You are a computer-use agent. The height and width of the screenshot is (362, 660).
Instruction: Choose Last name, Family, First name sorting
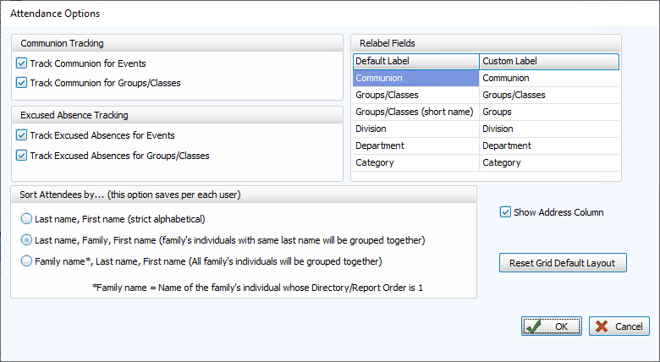pos(27,240)
